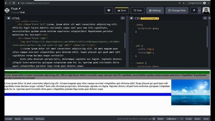Open CSS editor settings gear
215x121 pixels.
point(131,18)
